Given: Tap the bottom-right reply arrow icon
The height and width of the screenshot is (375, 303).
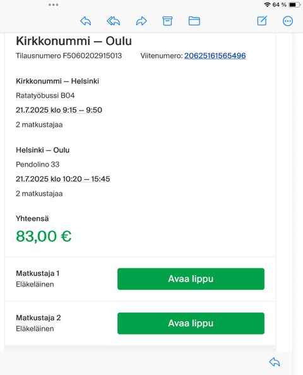Looking at the screenshot, I should [275, 362].
